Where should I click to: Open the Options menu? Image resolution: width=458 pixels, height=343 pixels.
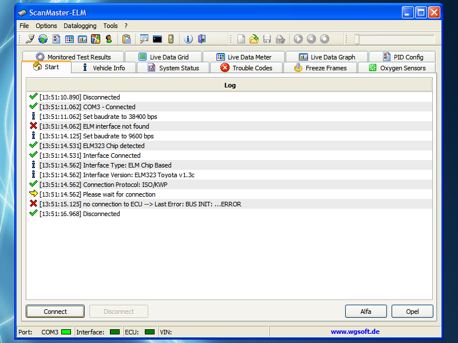point(46,26)
